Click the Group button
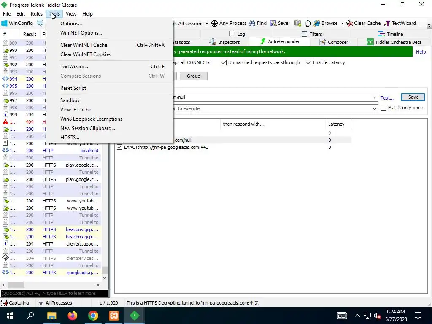 (x=193, y=76)
